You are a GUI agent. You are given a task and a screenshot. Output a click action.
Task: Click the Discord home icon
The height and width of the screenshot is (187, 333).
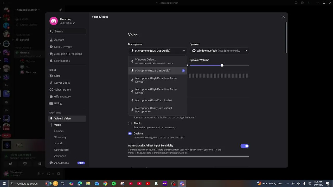point(6,10)
